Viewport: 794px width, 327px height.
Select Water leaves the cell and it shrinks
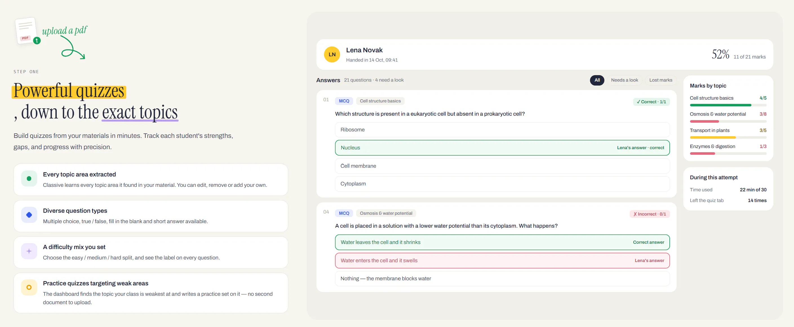tap(502, 242)
